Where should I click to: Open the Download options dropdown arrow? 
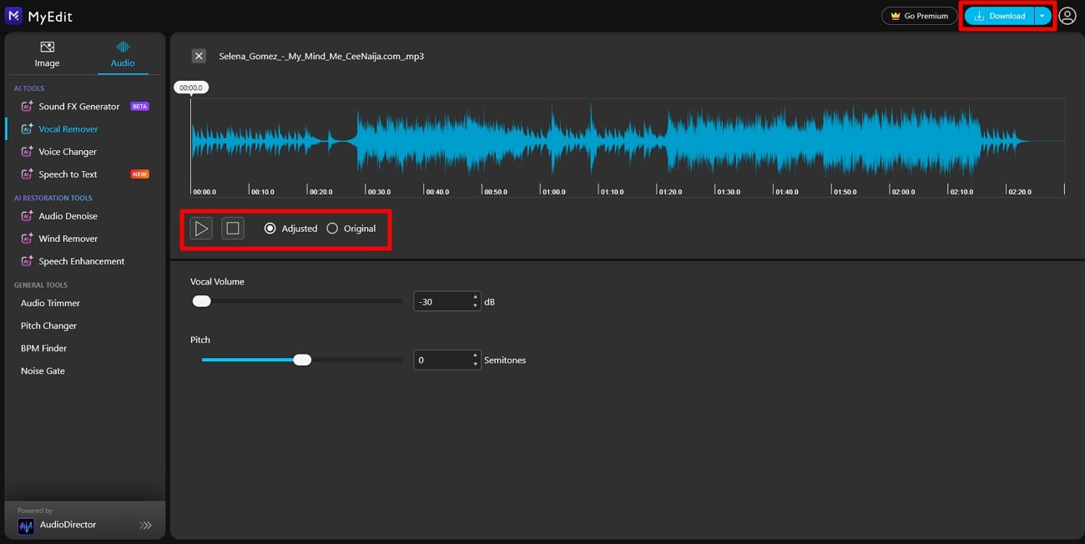click(1042, 16)
